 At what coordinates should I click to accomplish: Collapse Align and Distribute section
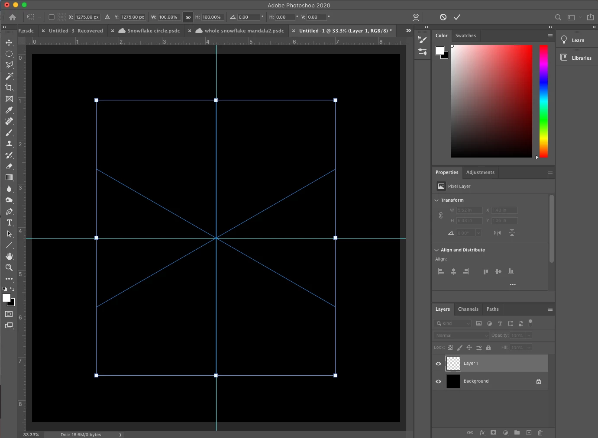(x=436, y=250)
